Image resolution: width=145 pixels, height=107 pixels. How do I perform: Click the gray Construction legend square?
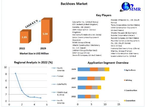coord(125,90)
